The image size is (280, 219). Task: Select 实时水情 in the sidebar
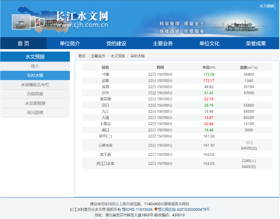35,75
